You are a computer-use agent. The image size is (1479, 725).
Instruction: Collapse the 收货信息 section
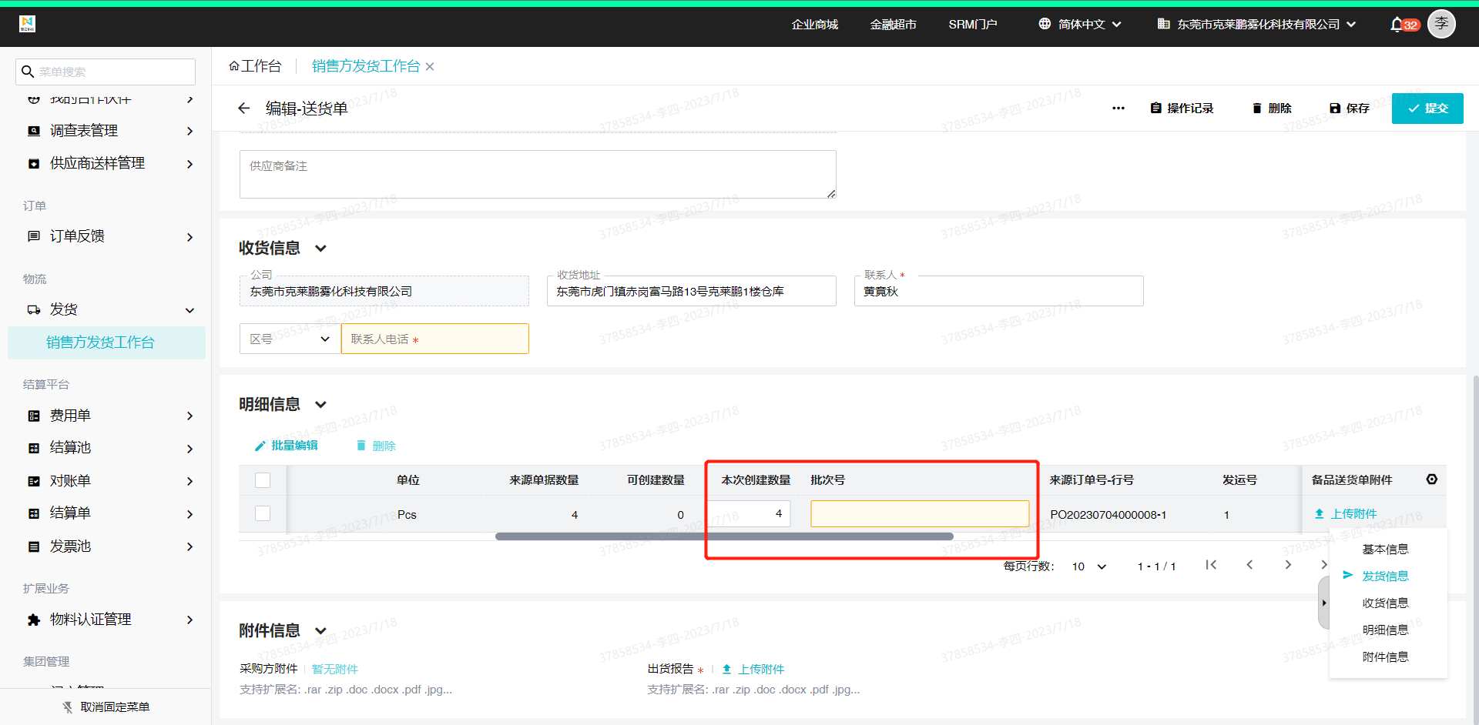pos(321,248)
